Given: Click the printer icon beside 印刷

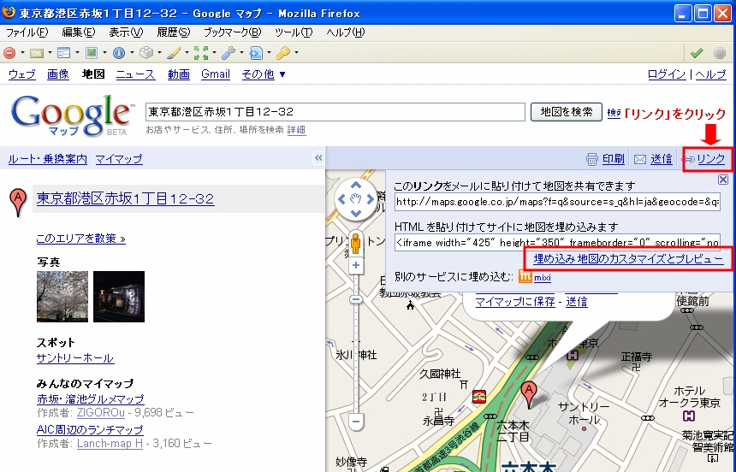Looking at the screenshot, I should coord(592,160).
